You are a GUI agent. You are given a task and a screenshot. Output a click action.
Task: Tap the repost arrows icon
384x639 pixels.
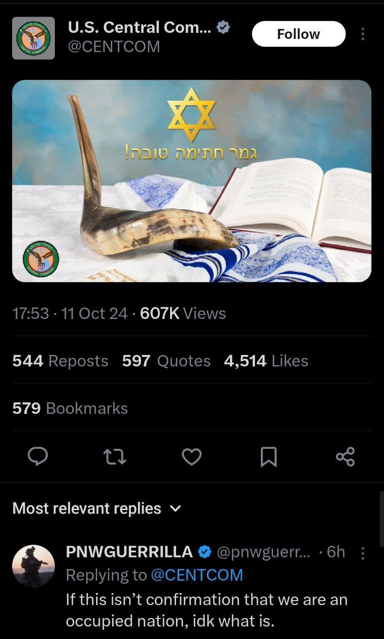(x=114, y=456)
